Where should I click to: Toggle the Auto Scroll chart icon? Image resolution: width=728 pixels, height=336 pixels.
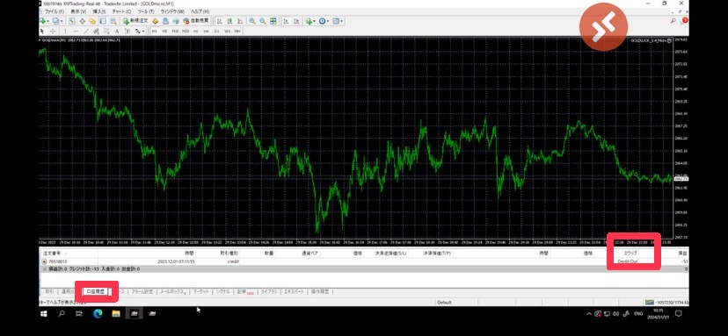(286, 21)
